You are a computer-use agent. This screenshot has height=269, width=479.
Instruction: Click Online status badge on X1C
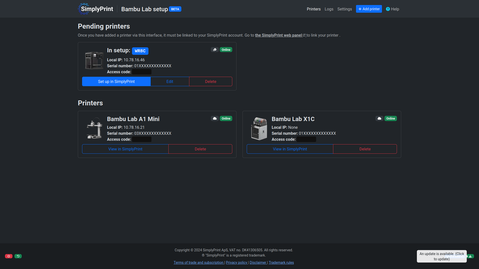(x=391, y=118)
